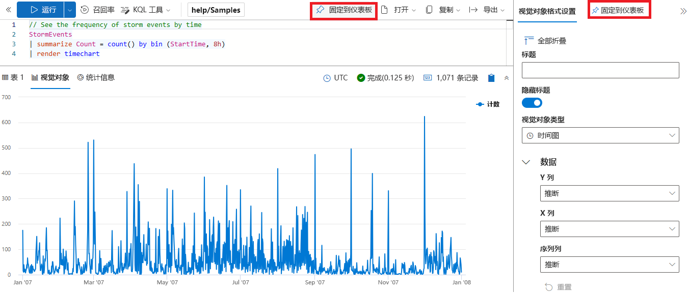688x293 pixels.
Task: Toggle the 计数 legend series
Action: (x=488, y=104)
